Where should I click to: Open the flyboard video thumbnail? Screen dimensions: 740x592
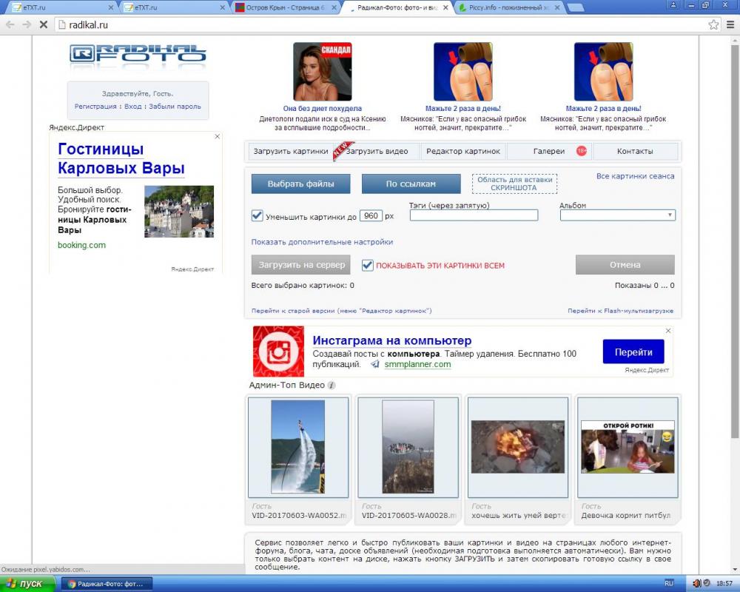297,446
